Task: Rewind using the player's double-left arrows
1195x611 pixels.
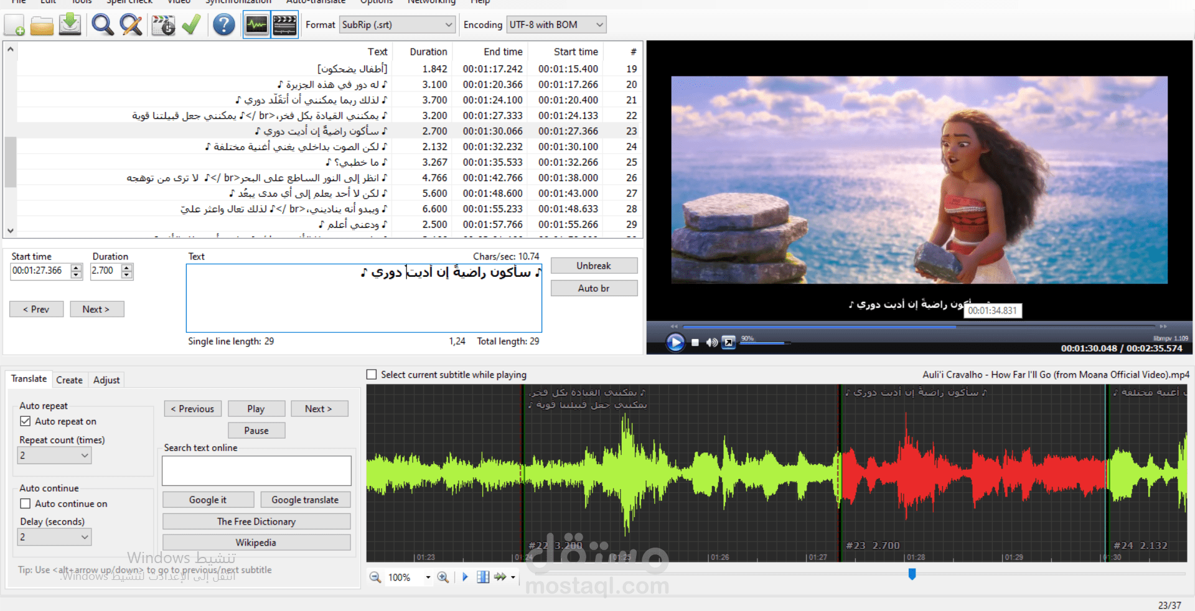Action: (x=674, y=326)
